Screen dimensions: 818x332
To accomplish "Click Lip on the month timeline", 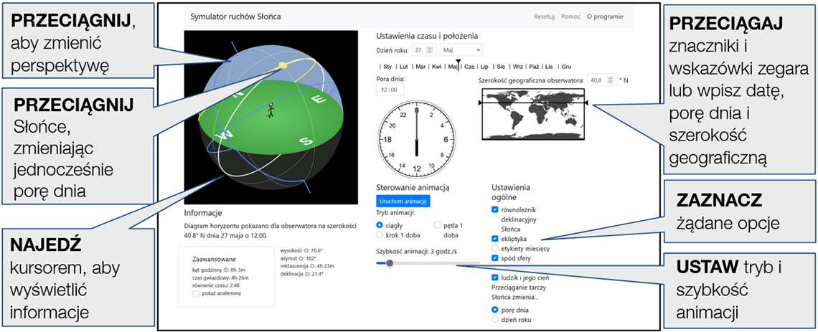I will coord(484,67).
